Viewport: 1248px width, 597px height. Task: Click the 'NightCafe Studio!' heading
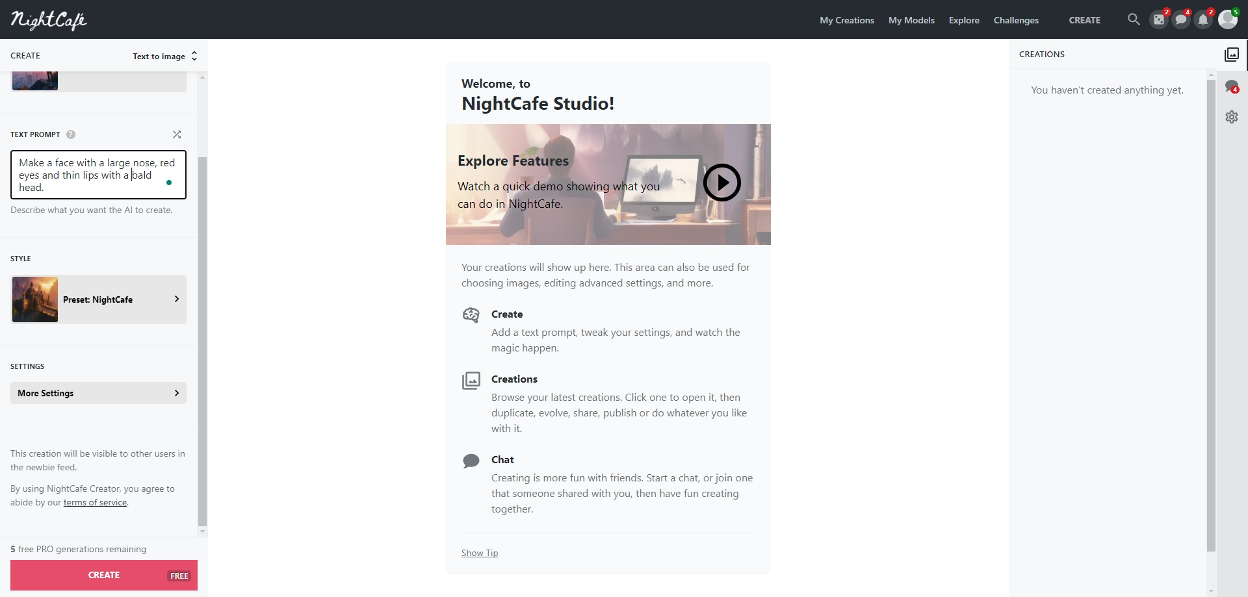click(x=538, y=103)
